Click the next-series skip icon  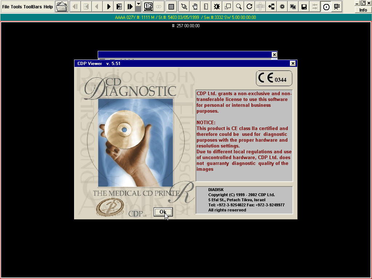point(119,7)
